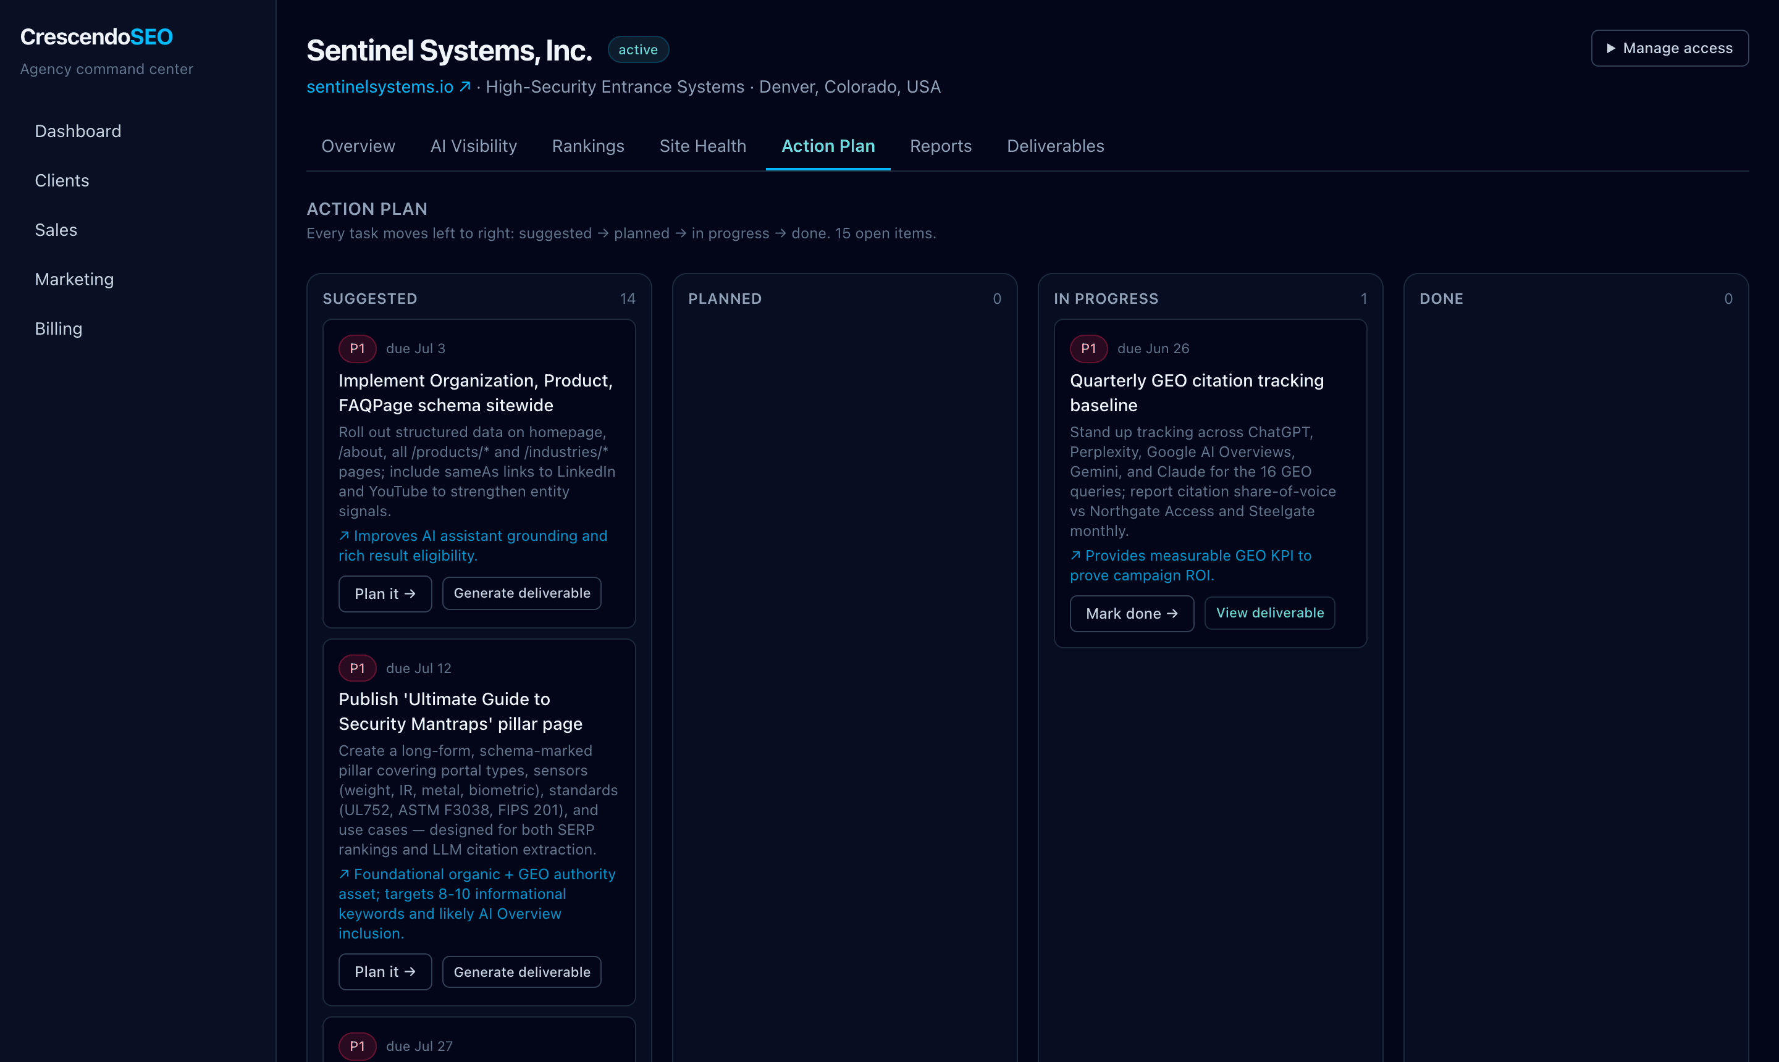Viewport: 1779px width, 1062px height.
Task: Click the CrescendoSEO logo
Action: click(96, 36)
